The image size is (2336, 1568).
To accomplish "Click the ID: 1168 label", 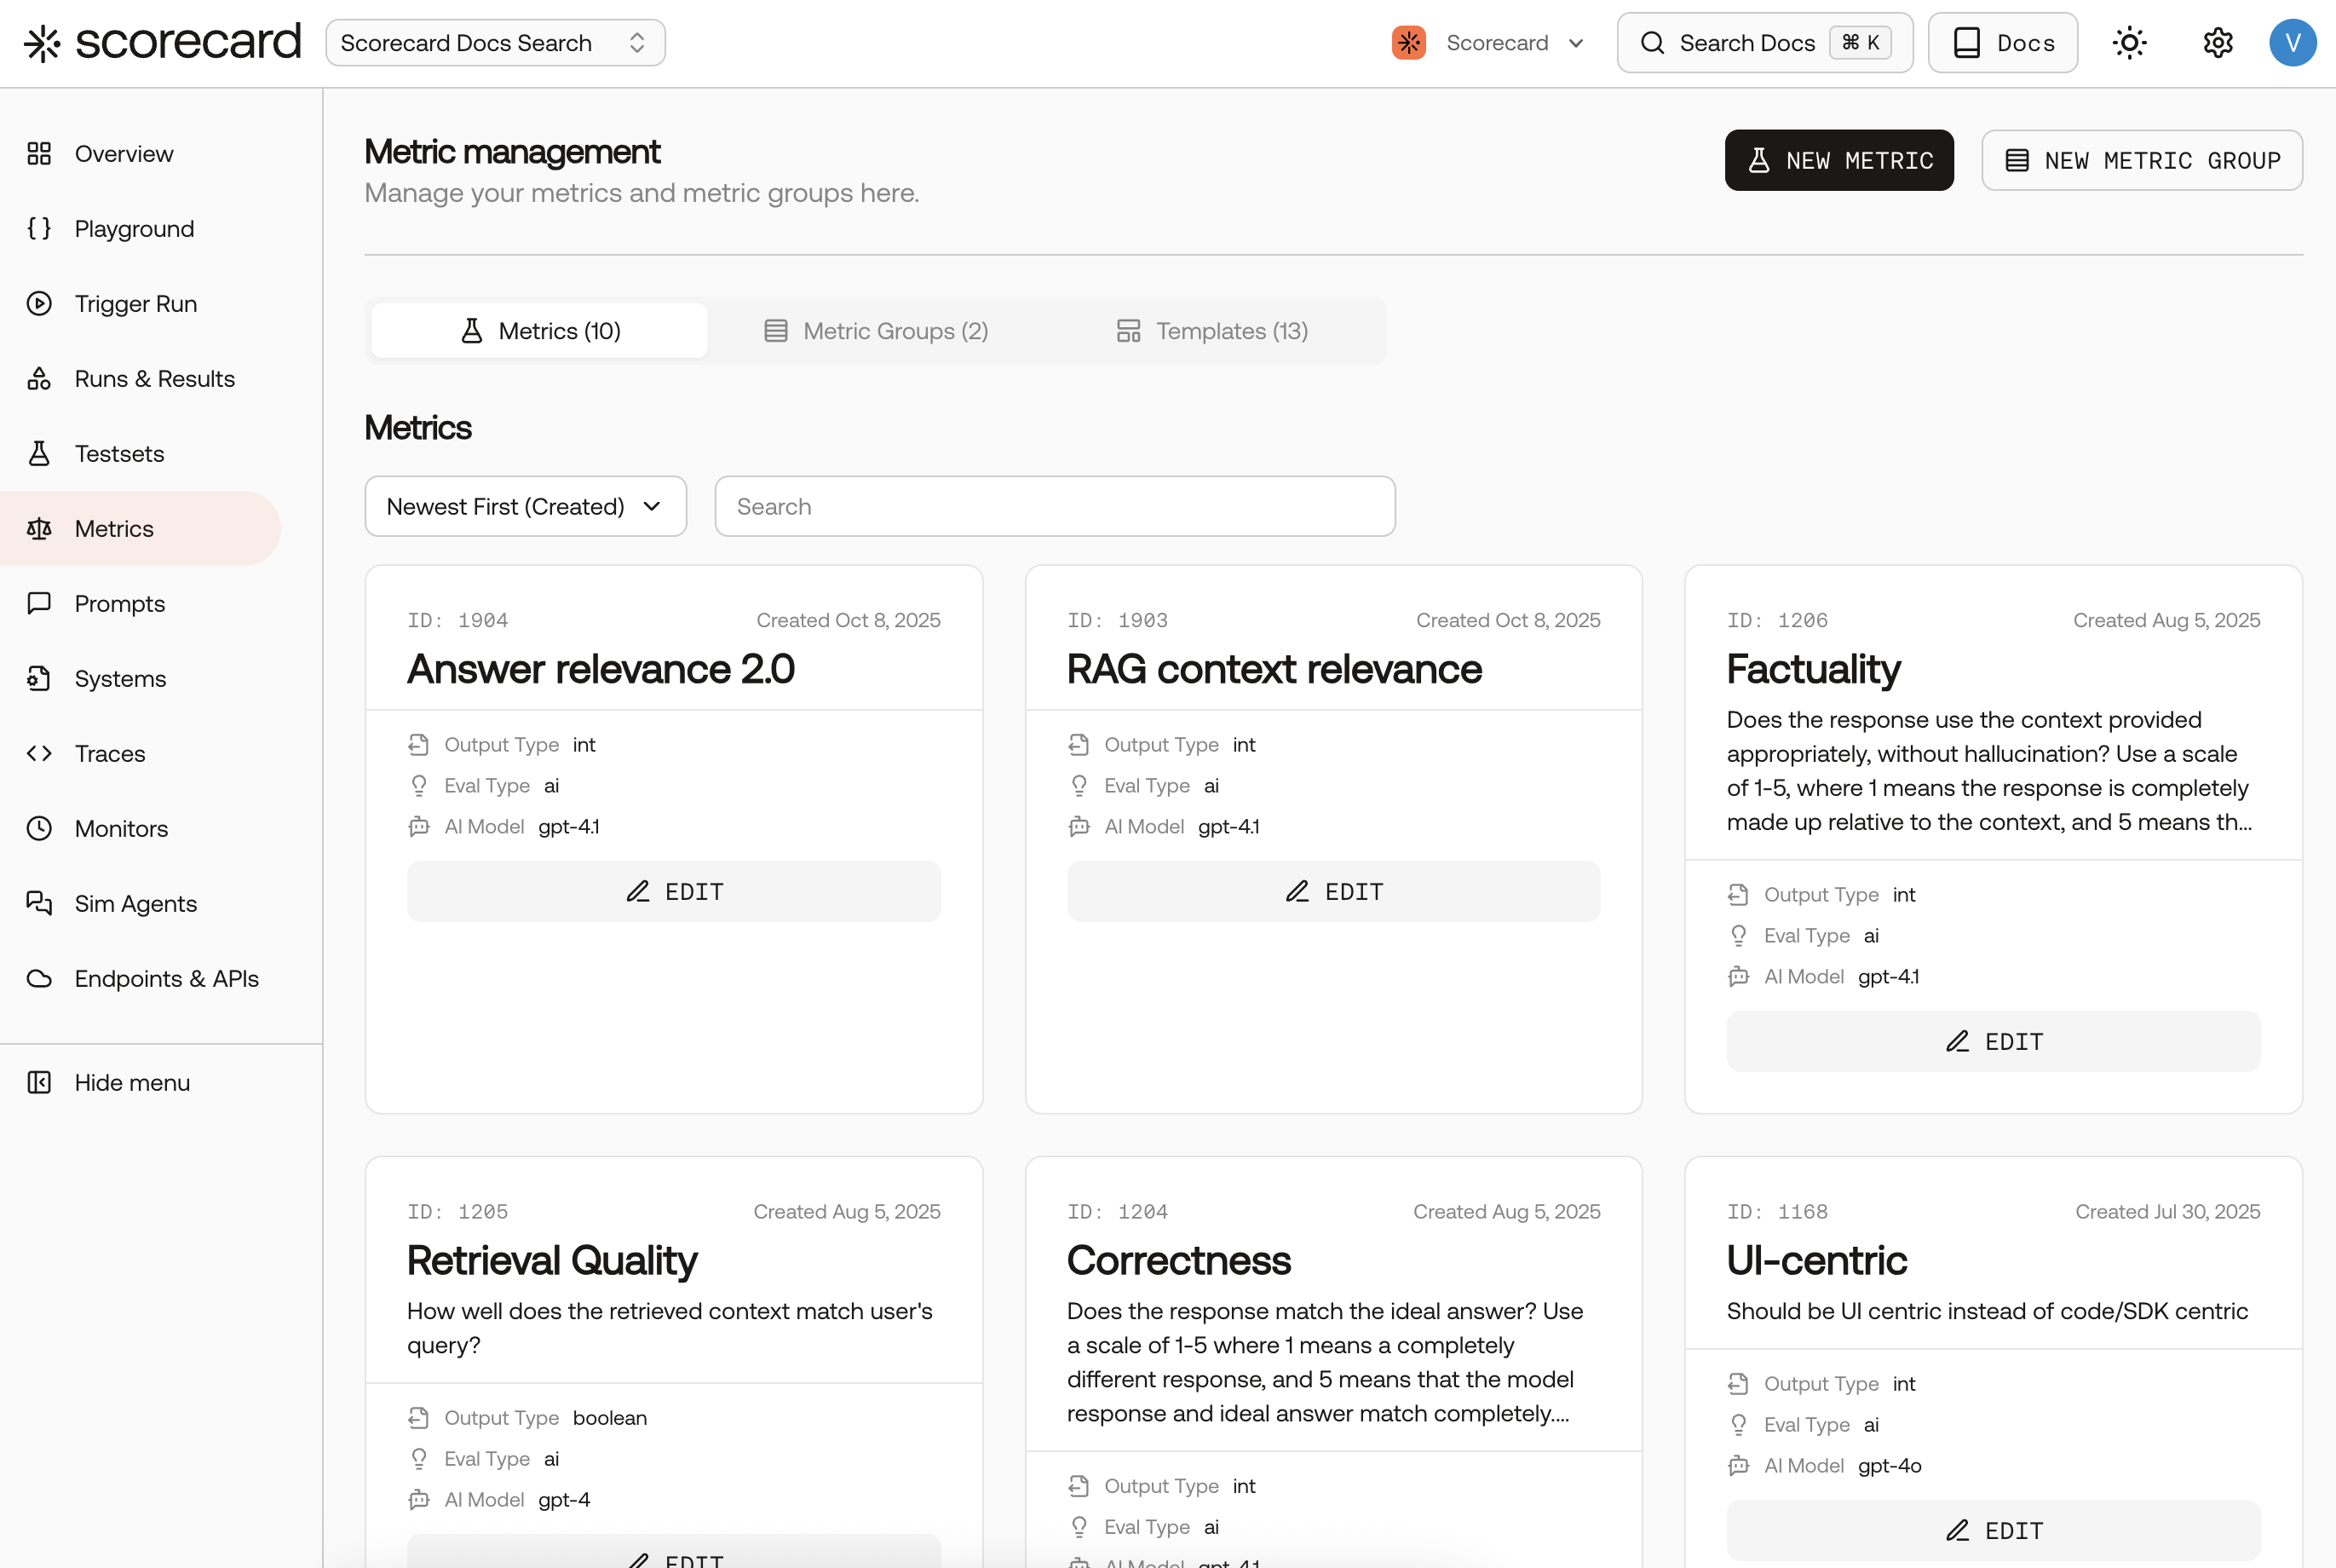I will coord(1777,1211).
